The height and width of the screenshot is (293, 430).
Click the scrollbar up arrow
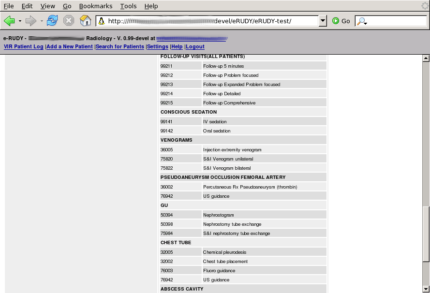(426, 58)
